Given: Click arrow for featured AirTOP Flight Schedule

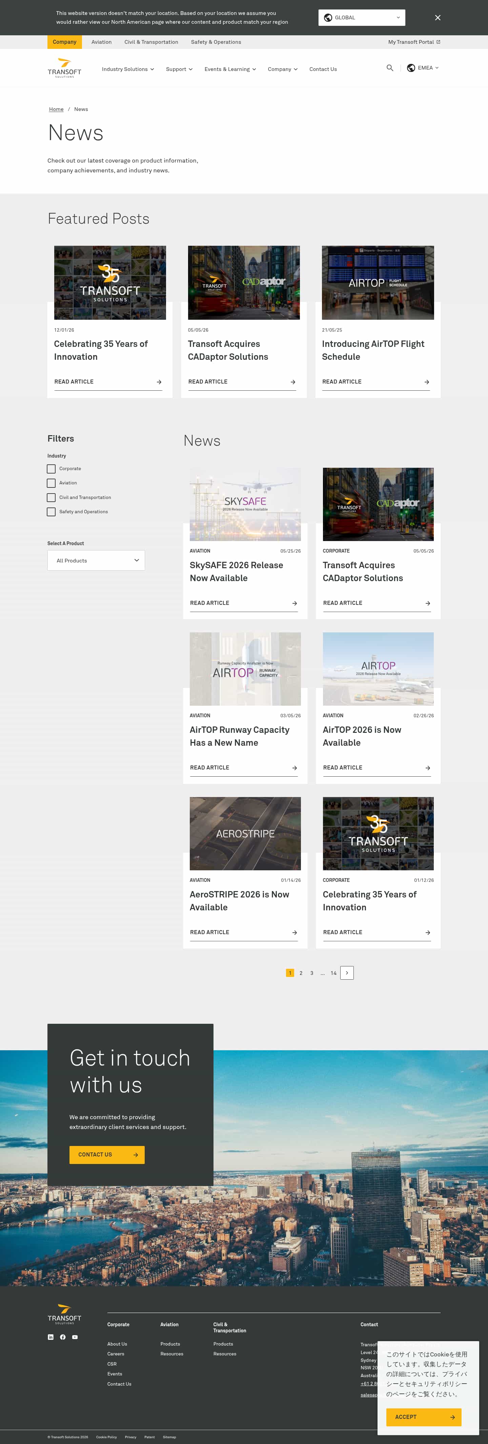Looking at the screenshot, I should [426, 382].
